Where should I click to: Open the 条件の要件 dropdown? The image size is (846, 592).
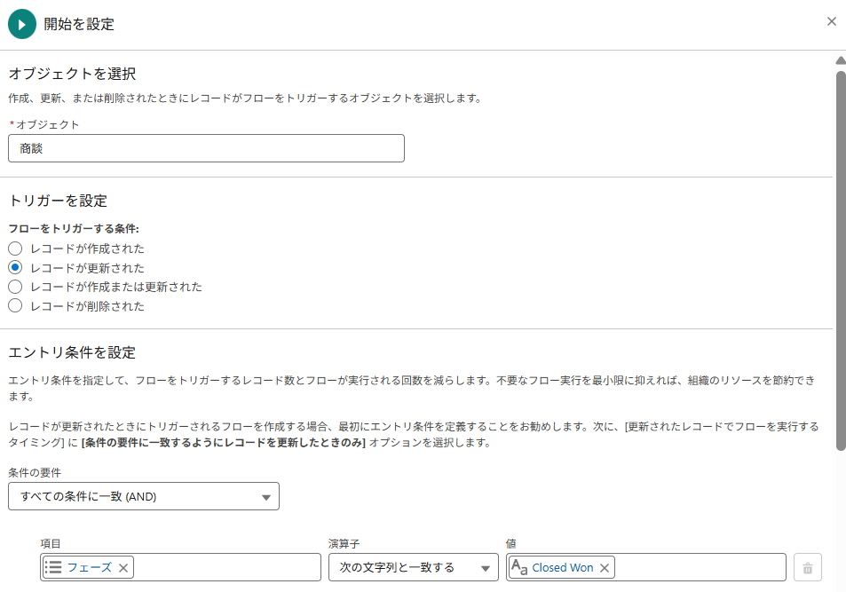144,496
